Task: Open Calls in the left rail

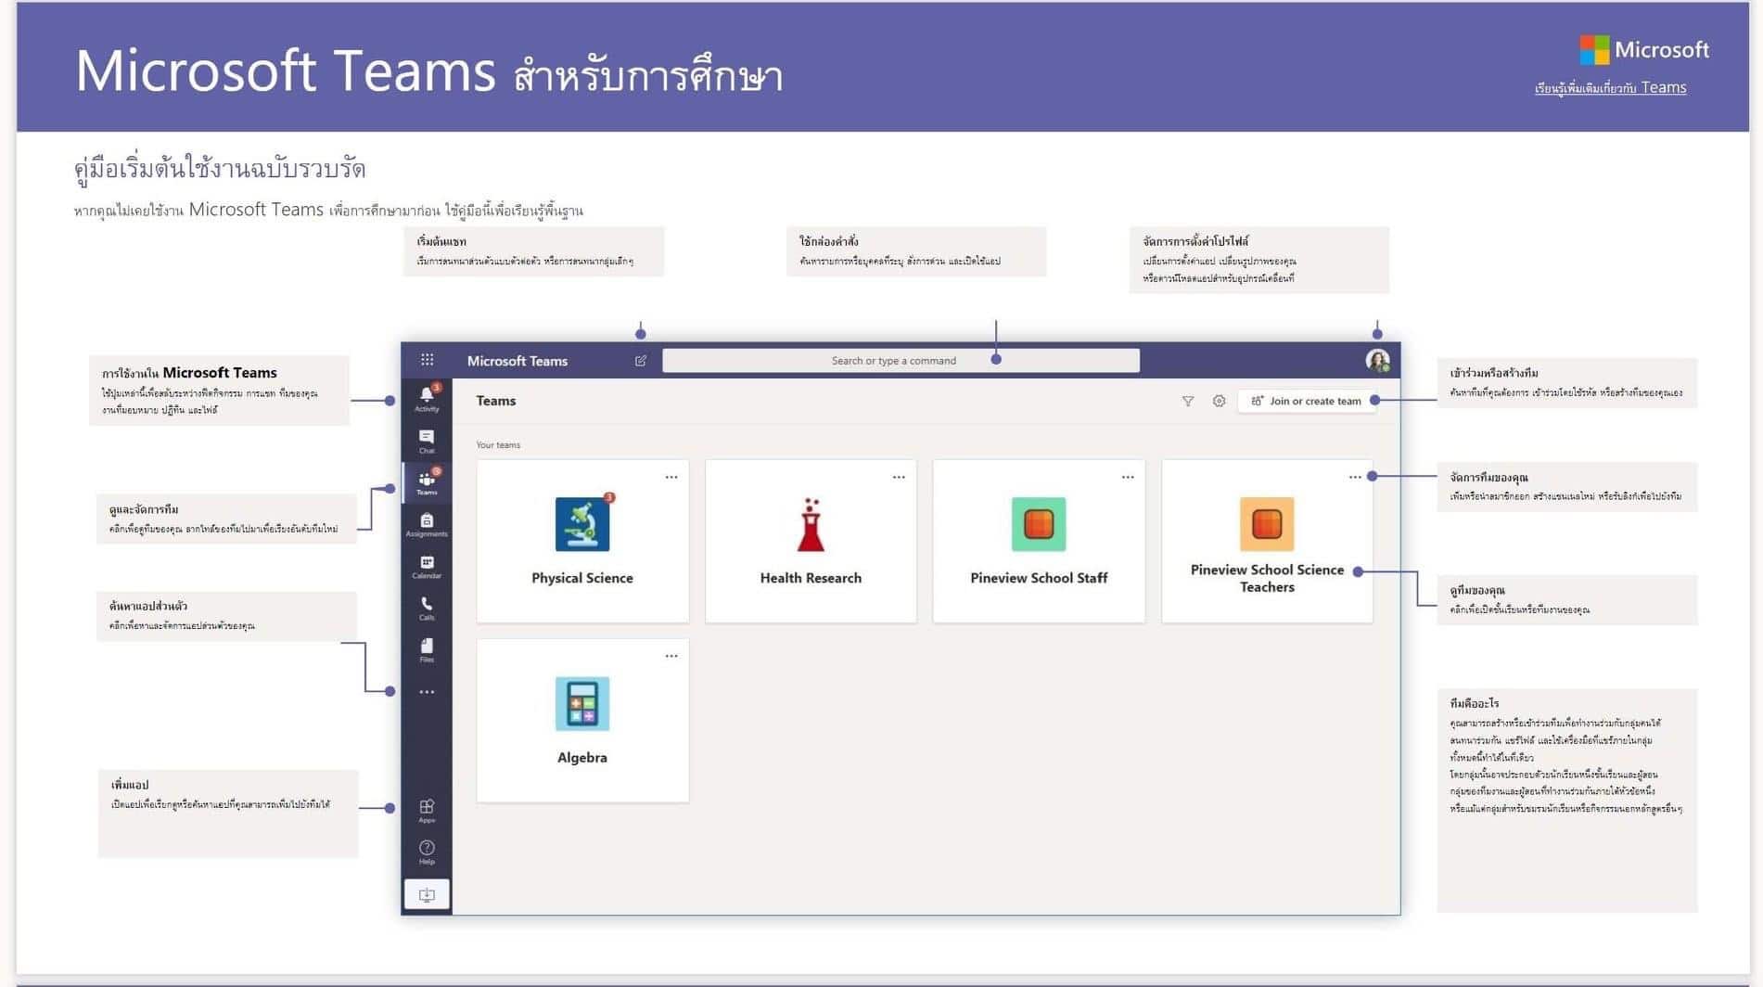Action: tap(427, 609)
